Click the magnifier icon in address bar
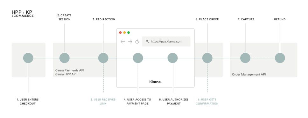The width and height of the screenshot is (308, 118). (x=147, y=42)
